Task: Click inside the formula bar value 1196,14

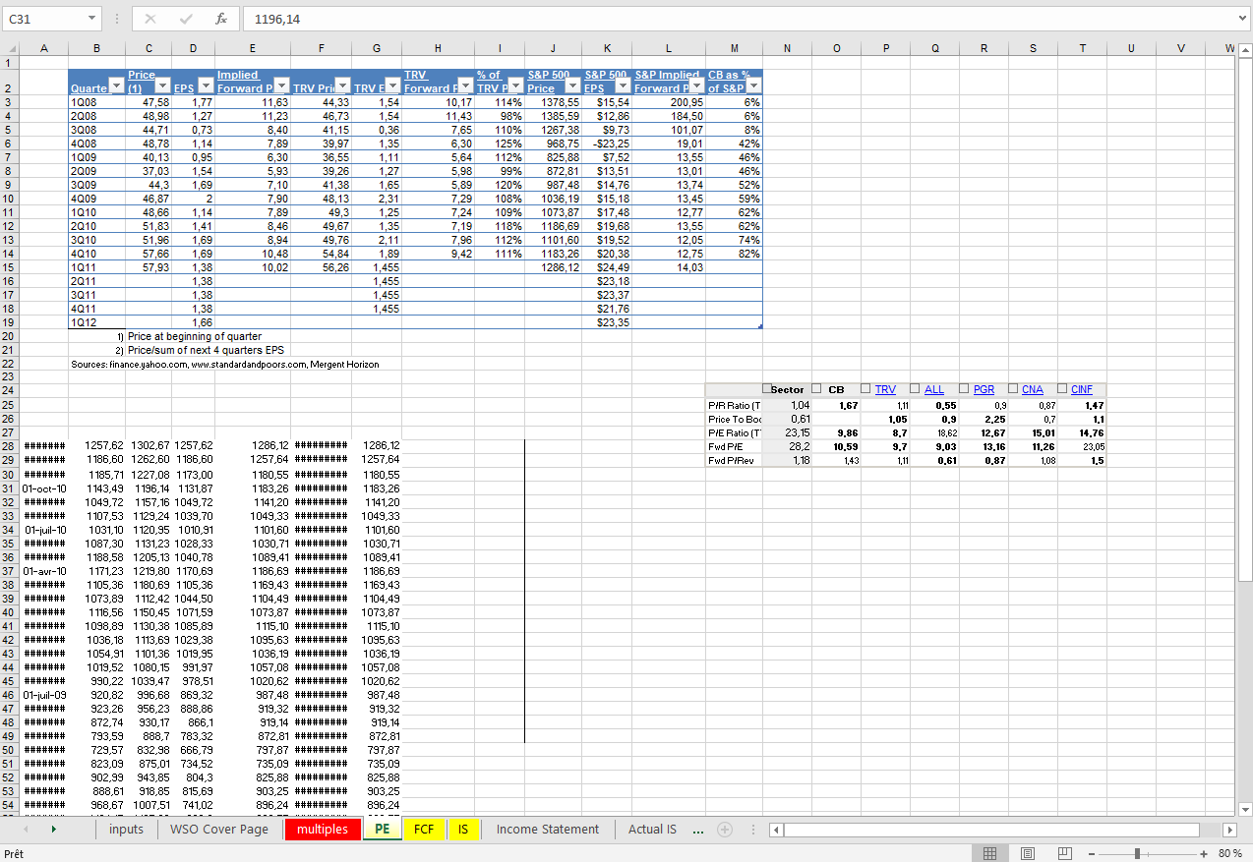Action: [276, 18]
